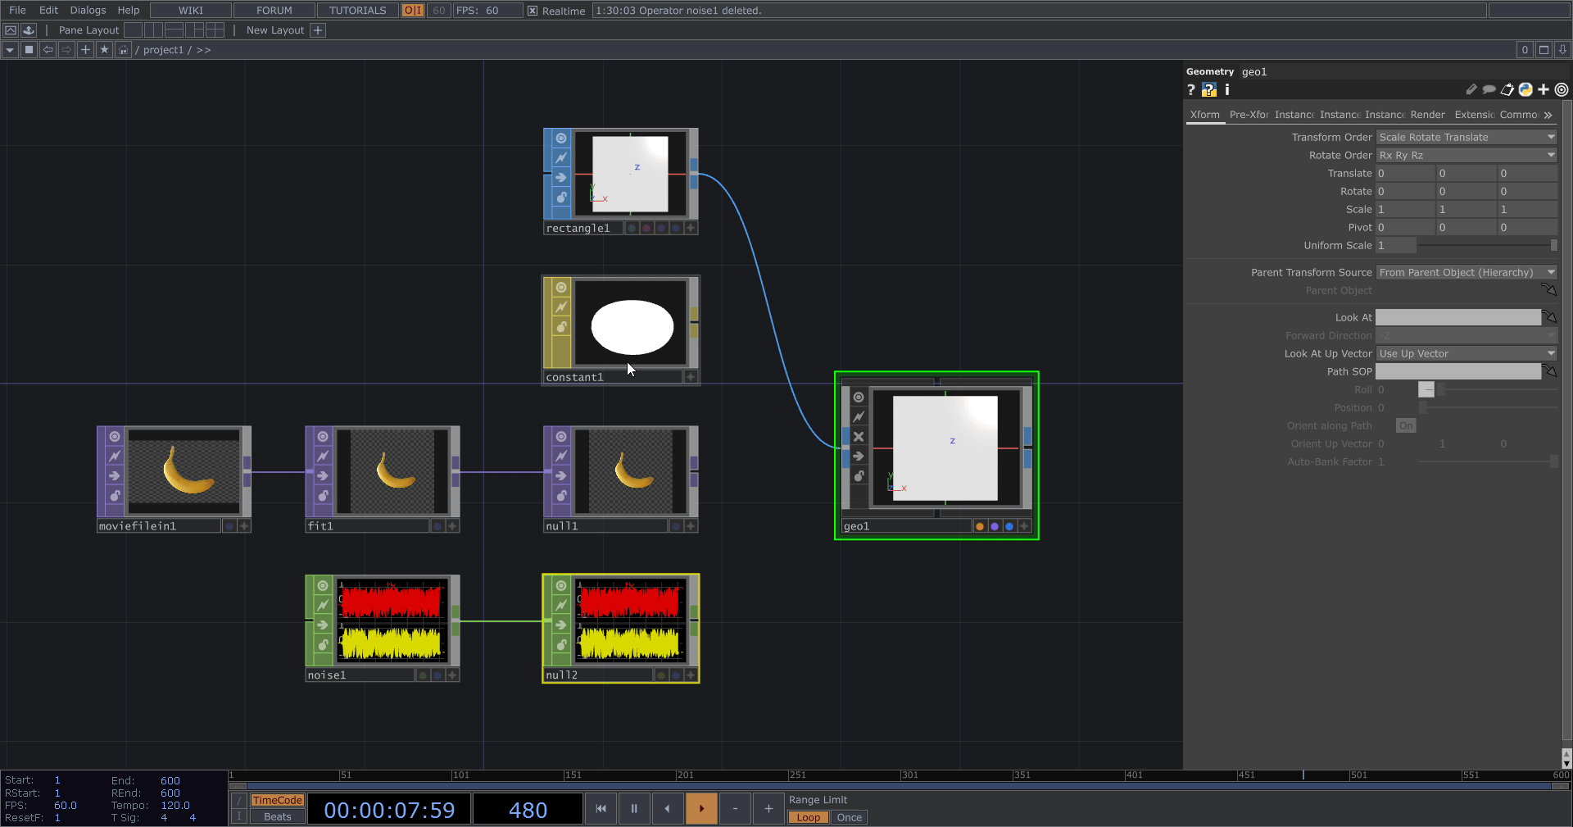
Task: Adjust the Uniform Scale slider
Action: click(x=1486, y=245)
